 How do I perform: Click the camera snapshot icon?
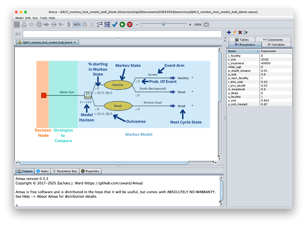pyautogui.click(x=206, y=24)
